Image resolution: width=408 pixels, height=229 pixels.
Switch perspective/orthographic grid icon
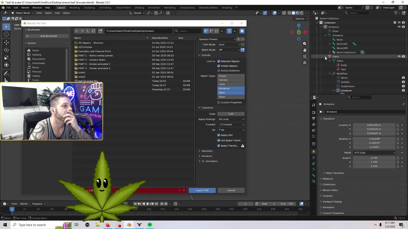[x=305, y=63]
